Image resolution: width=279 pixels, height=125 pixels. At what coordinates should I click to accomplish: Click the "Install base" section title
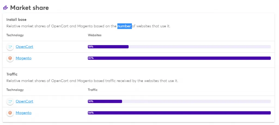tap(16, 20)
